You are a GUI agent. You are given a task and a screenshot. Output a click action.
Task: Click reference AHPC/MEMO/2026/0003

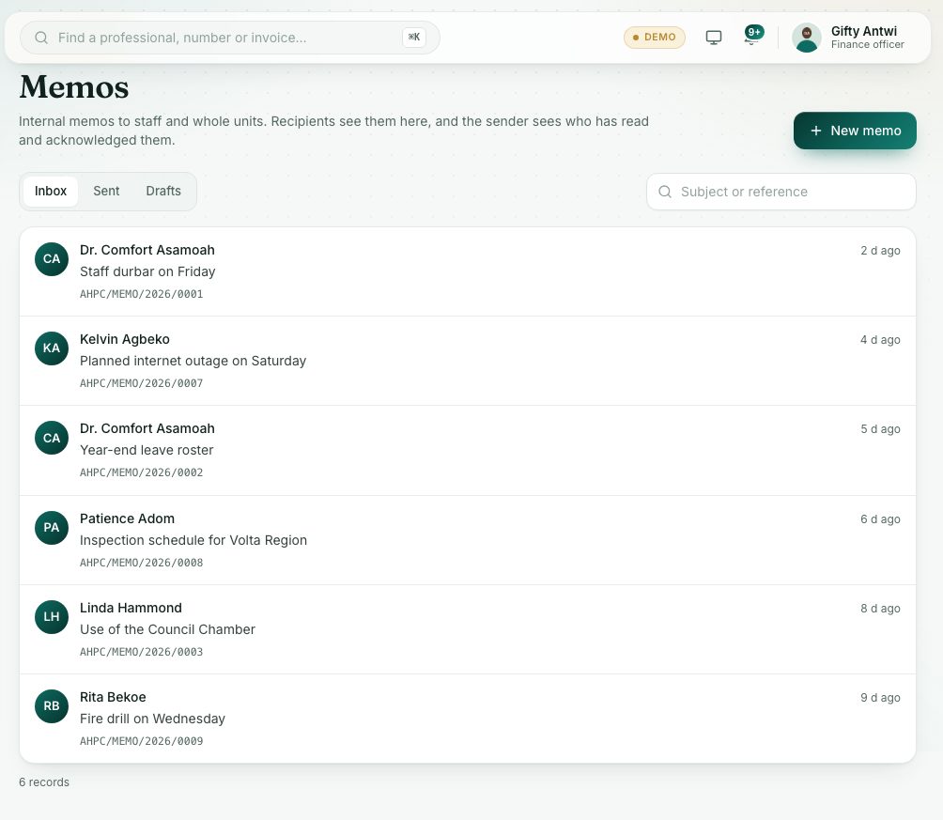[141, 652]
